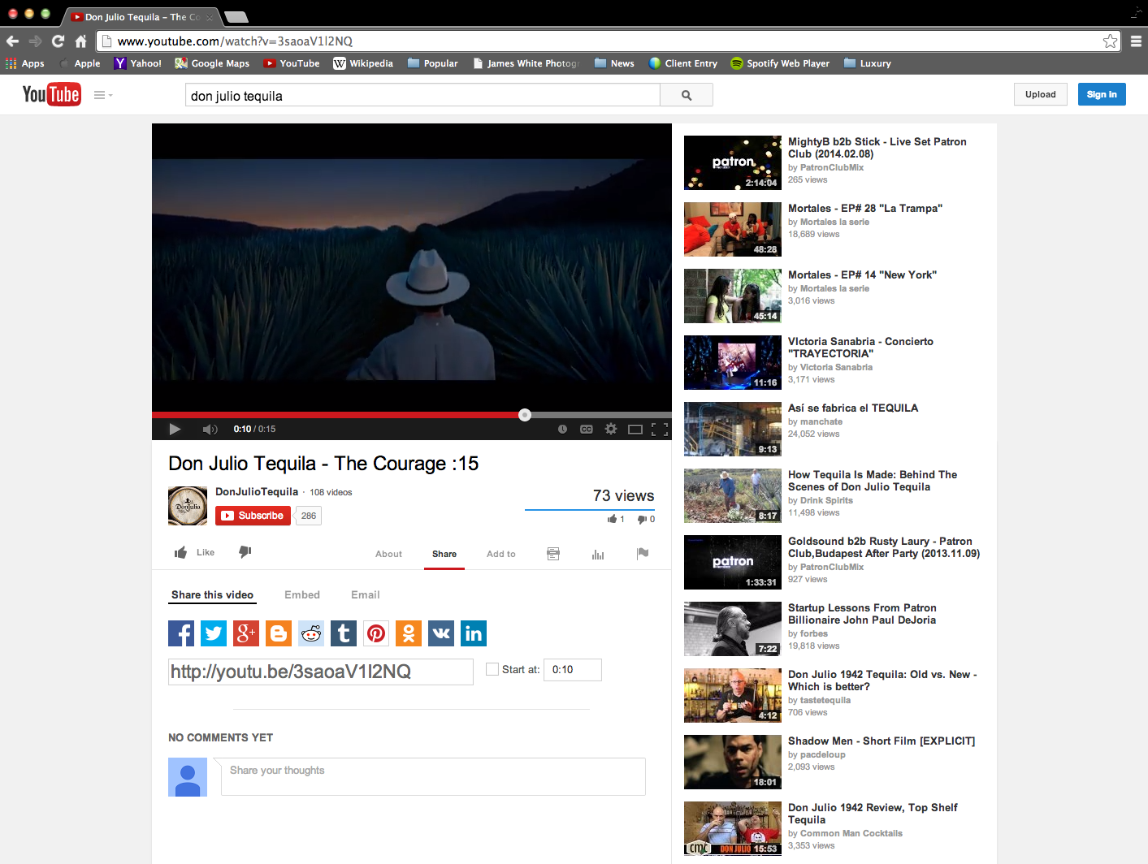Screen dimensions: 1148x864
Task: Share video on Reddit icon
Action: pyautogui.click(x=311, y=633)
